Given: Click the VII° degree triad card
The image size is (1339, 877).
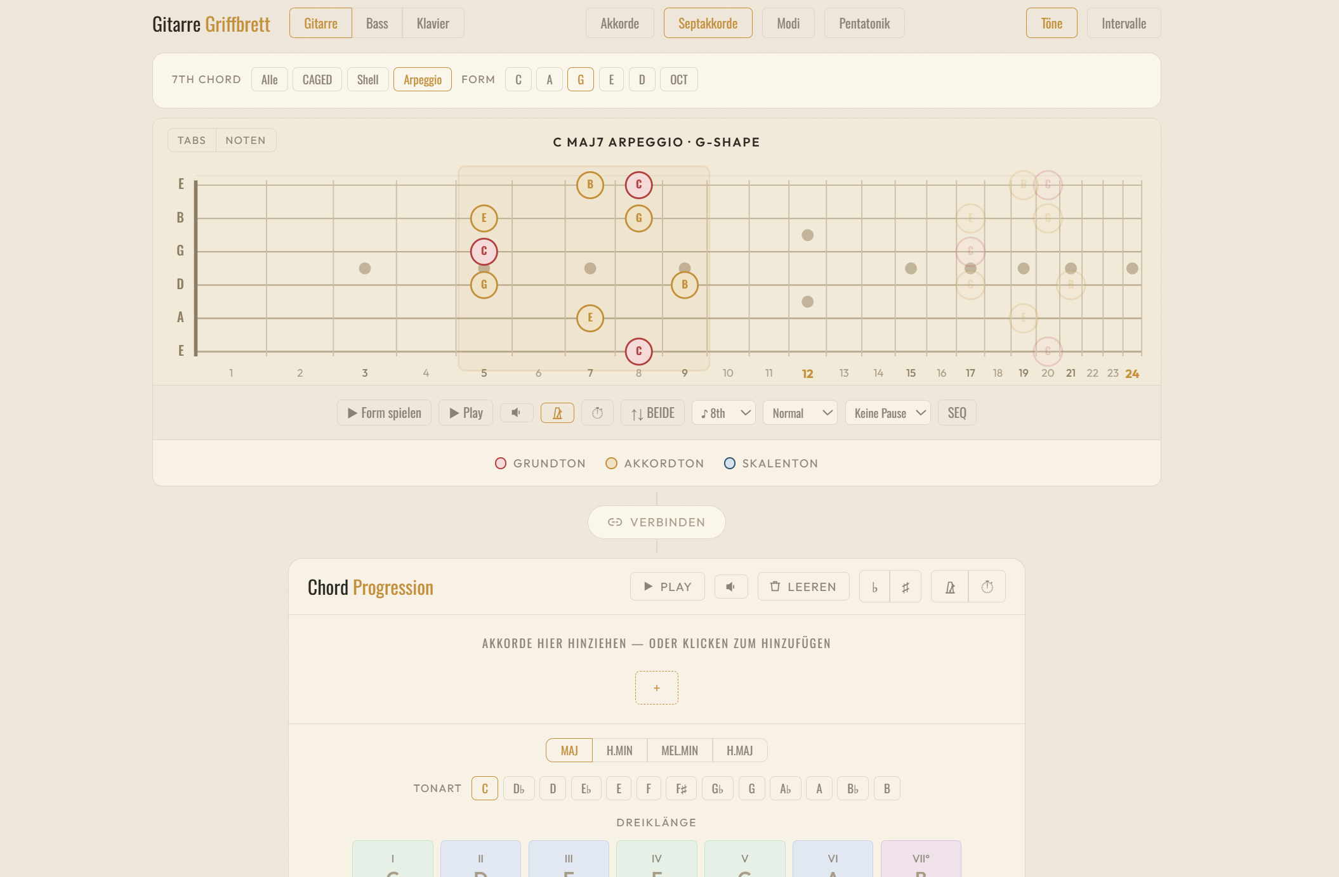Looking at the screenshot, I should point(921,859).
